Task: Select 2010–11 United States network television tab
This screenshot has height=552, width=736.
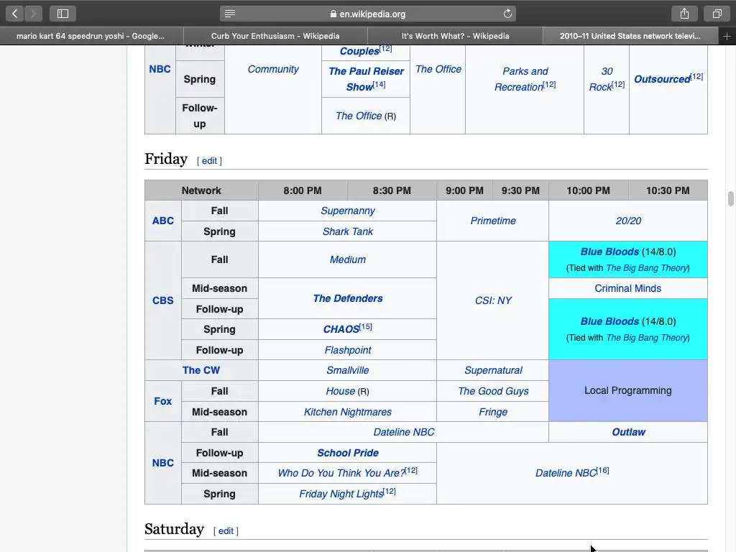Action: click(630, 36)
